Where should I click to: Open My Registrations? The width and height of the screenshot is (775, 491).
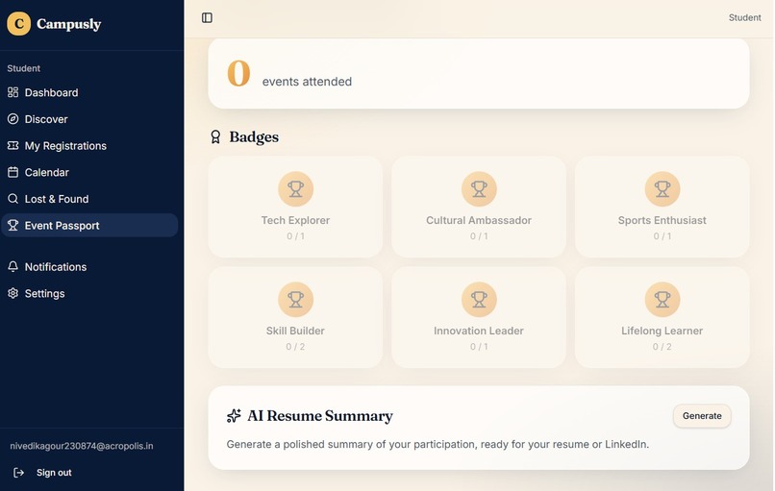point(89,146)
